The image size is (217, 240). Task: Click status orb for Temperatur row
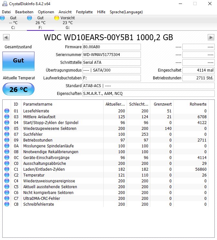coord(7,175)
